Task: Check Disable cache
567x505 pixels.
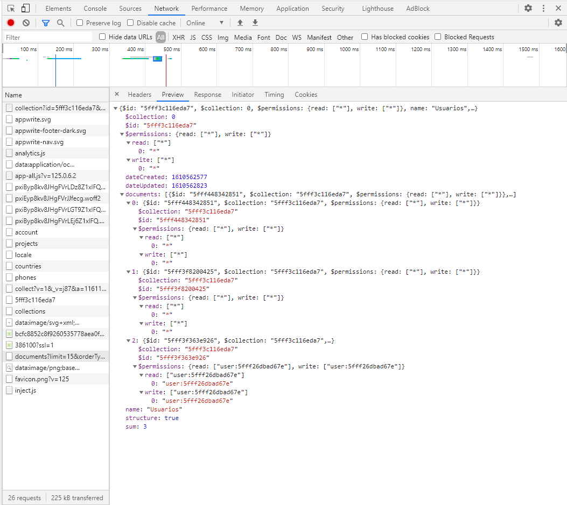Action: 128,23
